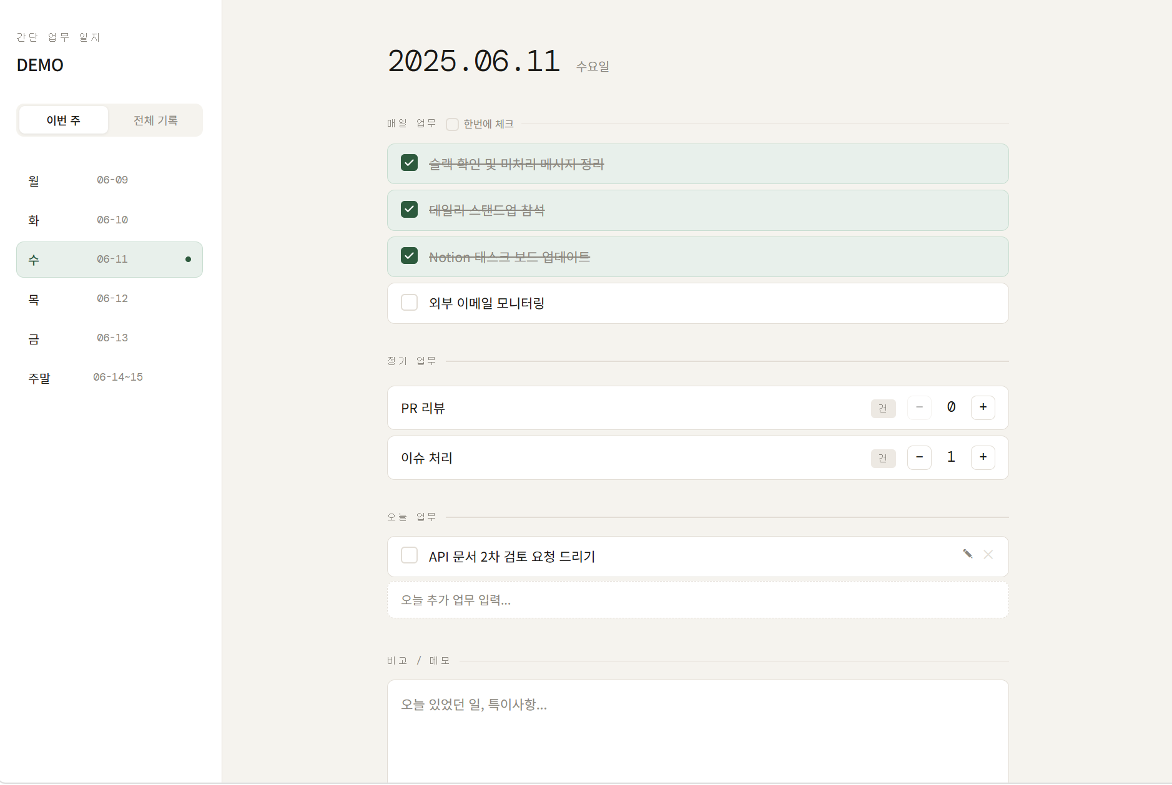Switch to 이번 주 tab
The image size is (1172, 785).
tap(64, 120)
